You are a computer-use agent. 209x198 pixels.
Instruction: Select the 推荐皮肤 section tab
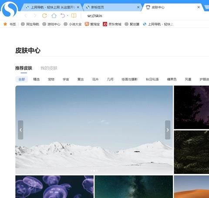[x=24, y=68]
